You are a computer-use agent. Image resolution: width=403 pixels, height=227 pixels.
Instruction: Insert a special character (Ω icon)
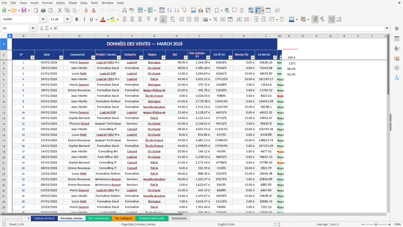(217, 10)
